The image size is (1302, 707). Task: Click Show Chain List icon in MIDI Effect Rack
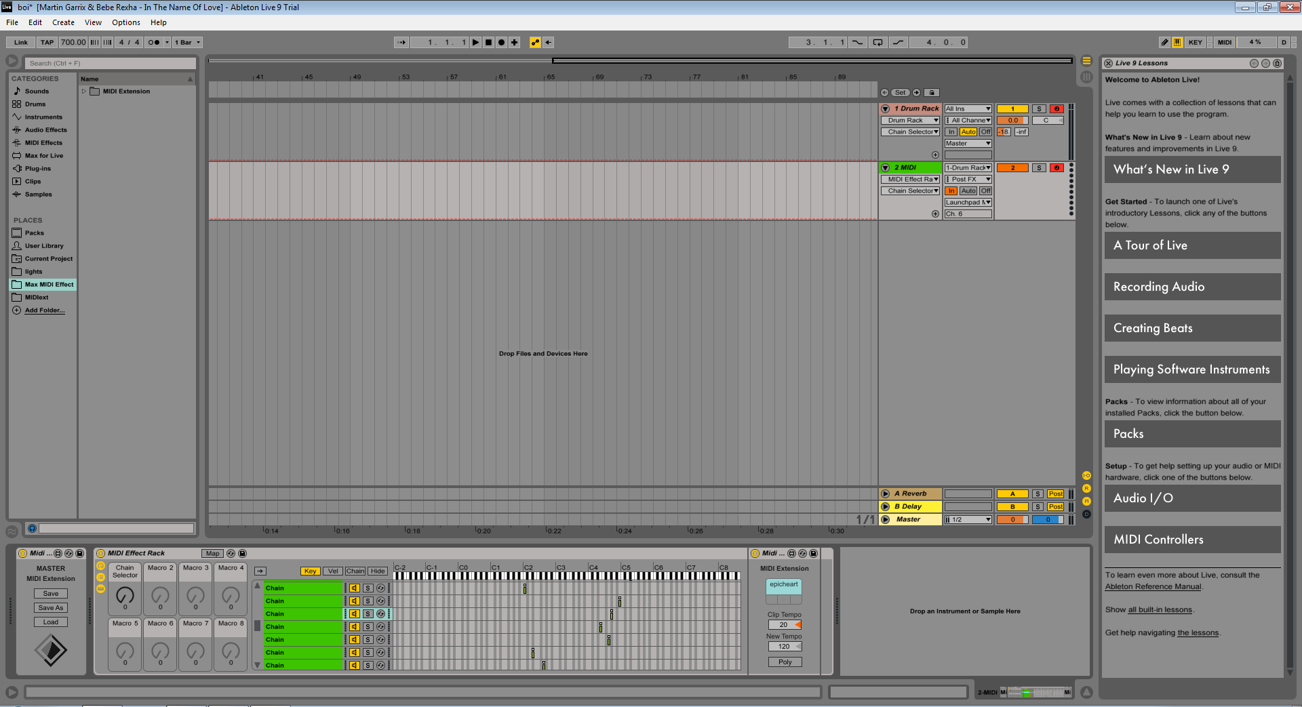tap(100, 578)
